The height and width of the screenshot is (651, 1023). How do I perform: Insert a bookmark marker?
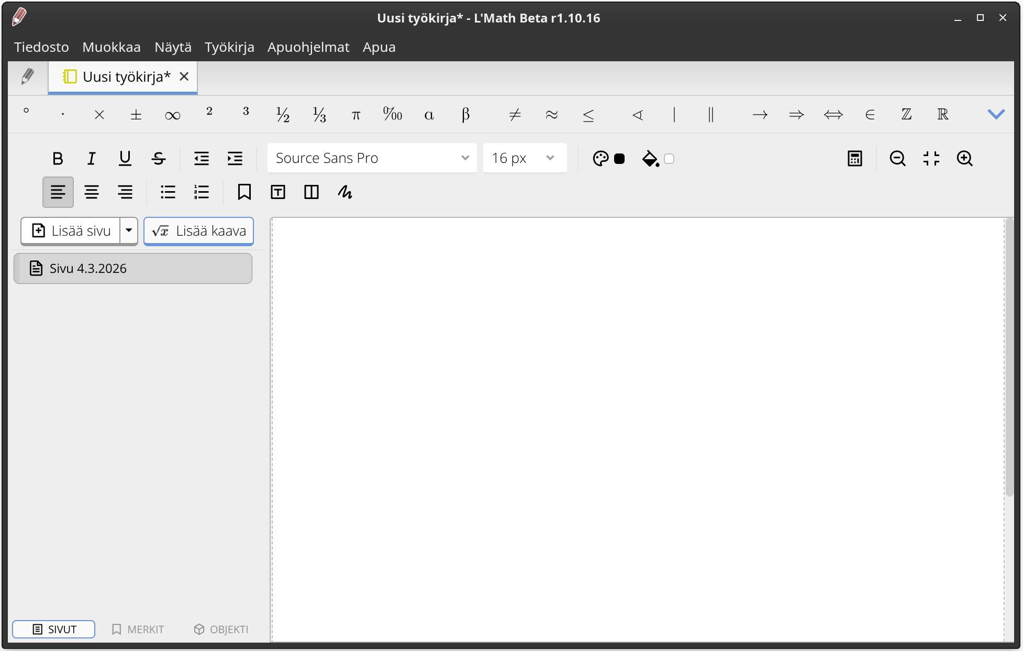[244, 192]
